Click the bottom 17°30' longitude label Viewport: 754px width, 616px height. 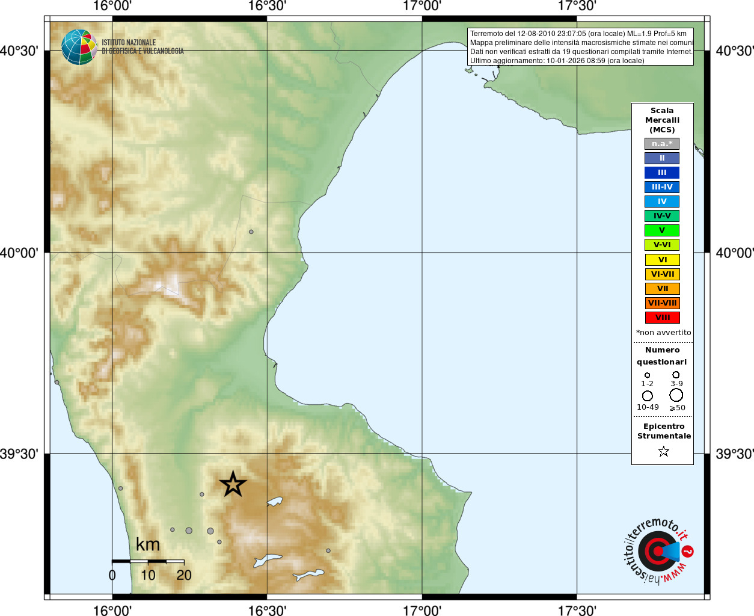tap(577, 611)
